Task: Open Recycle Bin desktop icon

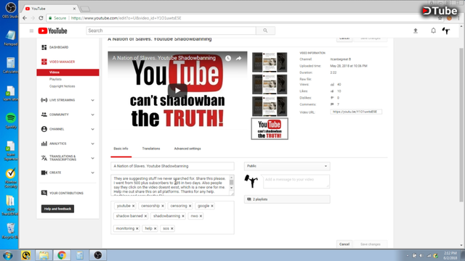Action: pos(11,231)
